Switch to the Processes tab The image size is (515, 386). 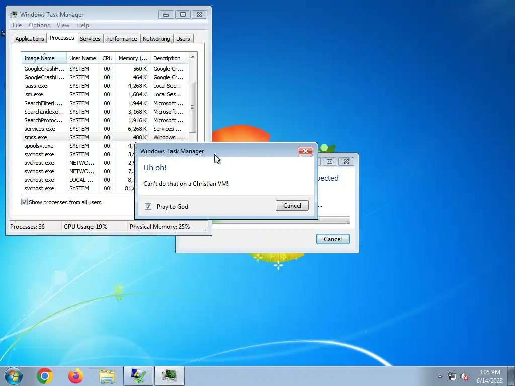(x=62, y=38)
